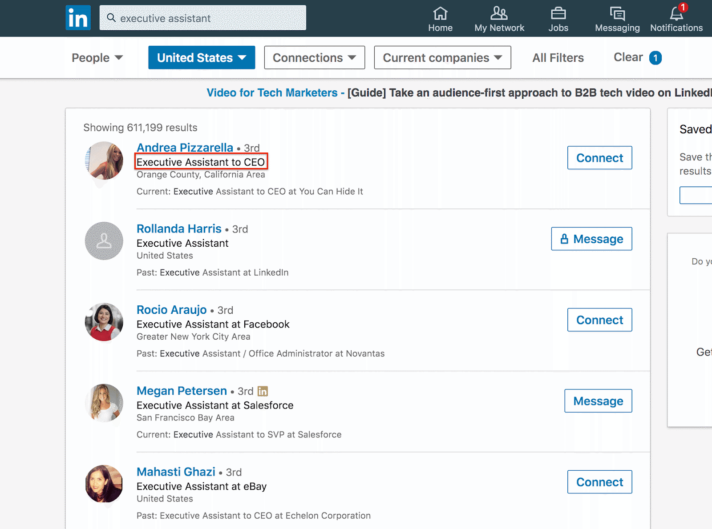Open Andrea Pizzarella's profile photo
This screenshot has width=712, height=529.
pyautogui.click(x=104, y=160)
